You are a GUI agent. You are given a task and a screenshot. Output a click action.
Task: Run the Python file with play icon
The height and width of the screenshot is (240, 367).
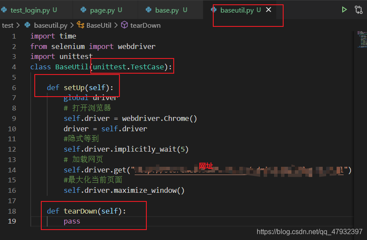point(344,10)
